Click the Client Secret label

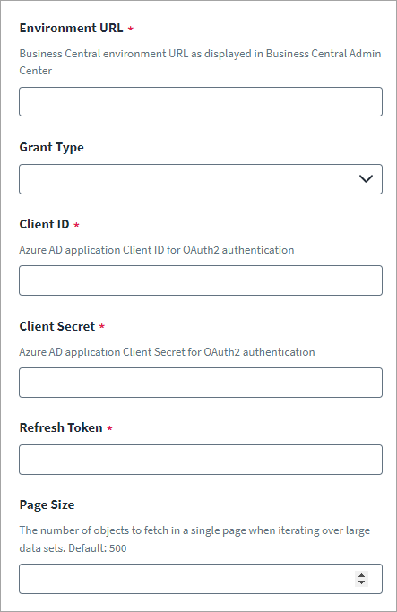(57, 326)
